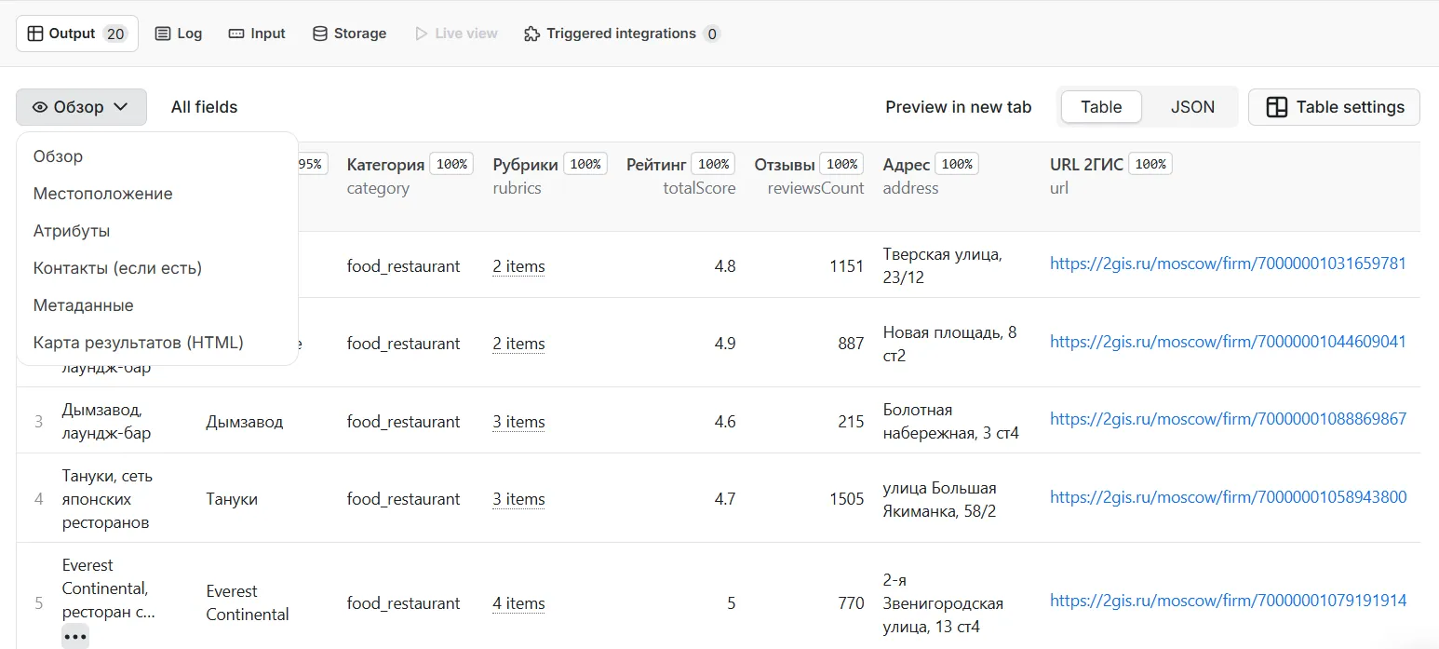The image size is (1439, 649).
Task: Click Preview in new tab
Action: click(958, 107)
